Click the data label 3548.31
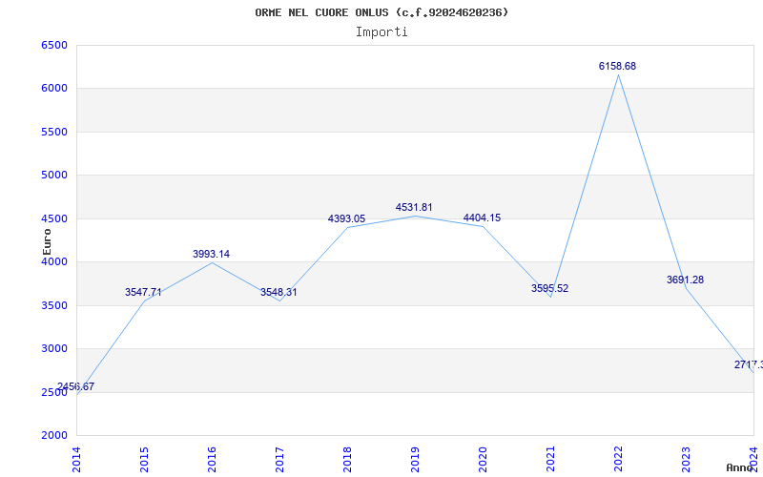This screenshot has height=477, width=763. click(x=278, y=292)
